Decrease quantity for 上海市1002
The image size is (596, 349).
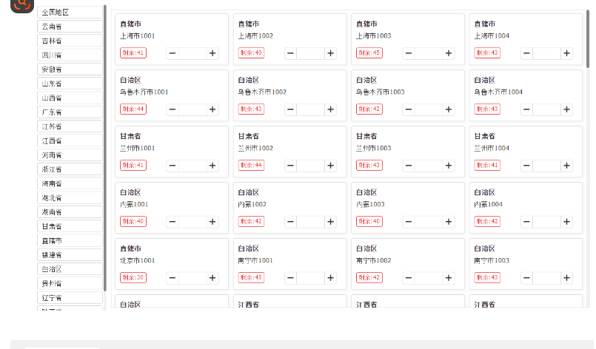click(x=291, y=53)
